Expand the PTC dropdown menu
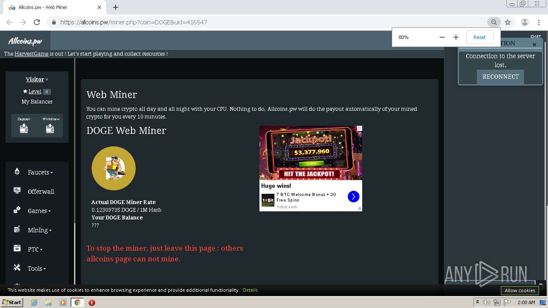 35,249
